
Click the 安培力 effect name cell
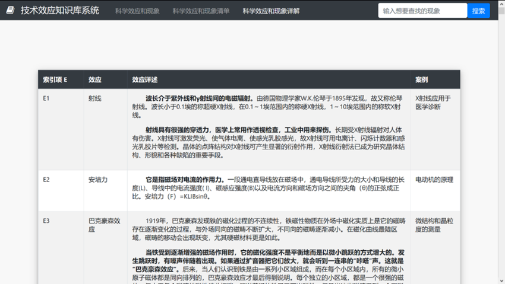(x=105, y=190)
